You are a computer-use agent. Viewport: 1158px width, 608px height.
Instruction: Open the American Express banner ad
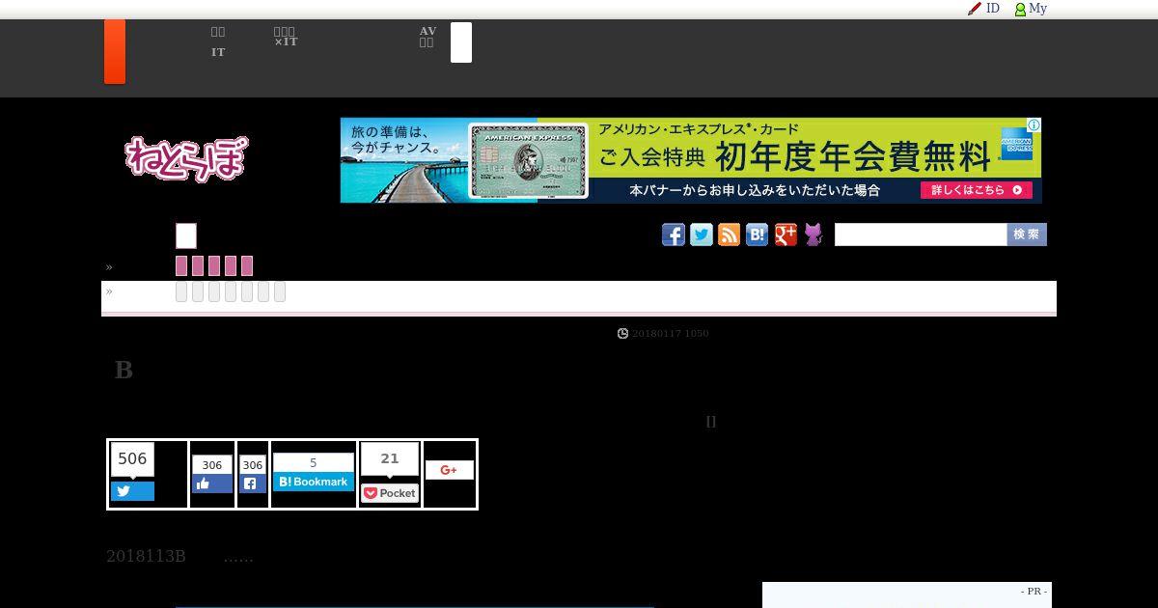[x=691, y=160]
